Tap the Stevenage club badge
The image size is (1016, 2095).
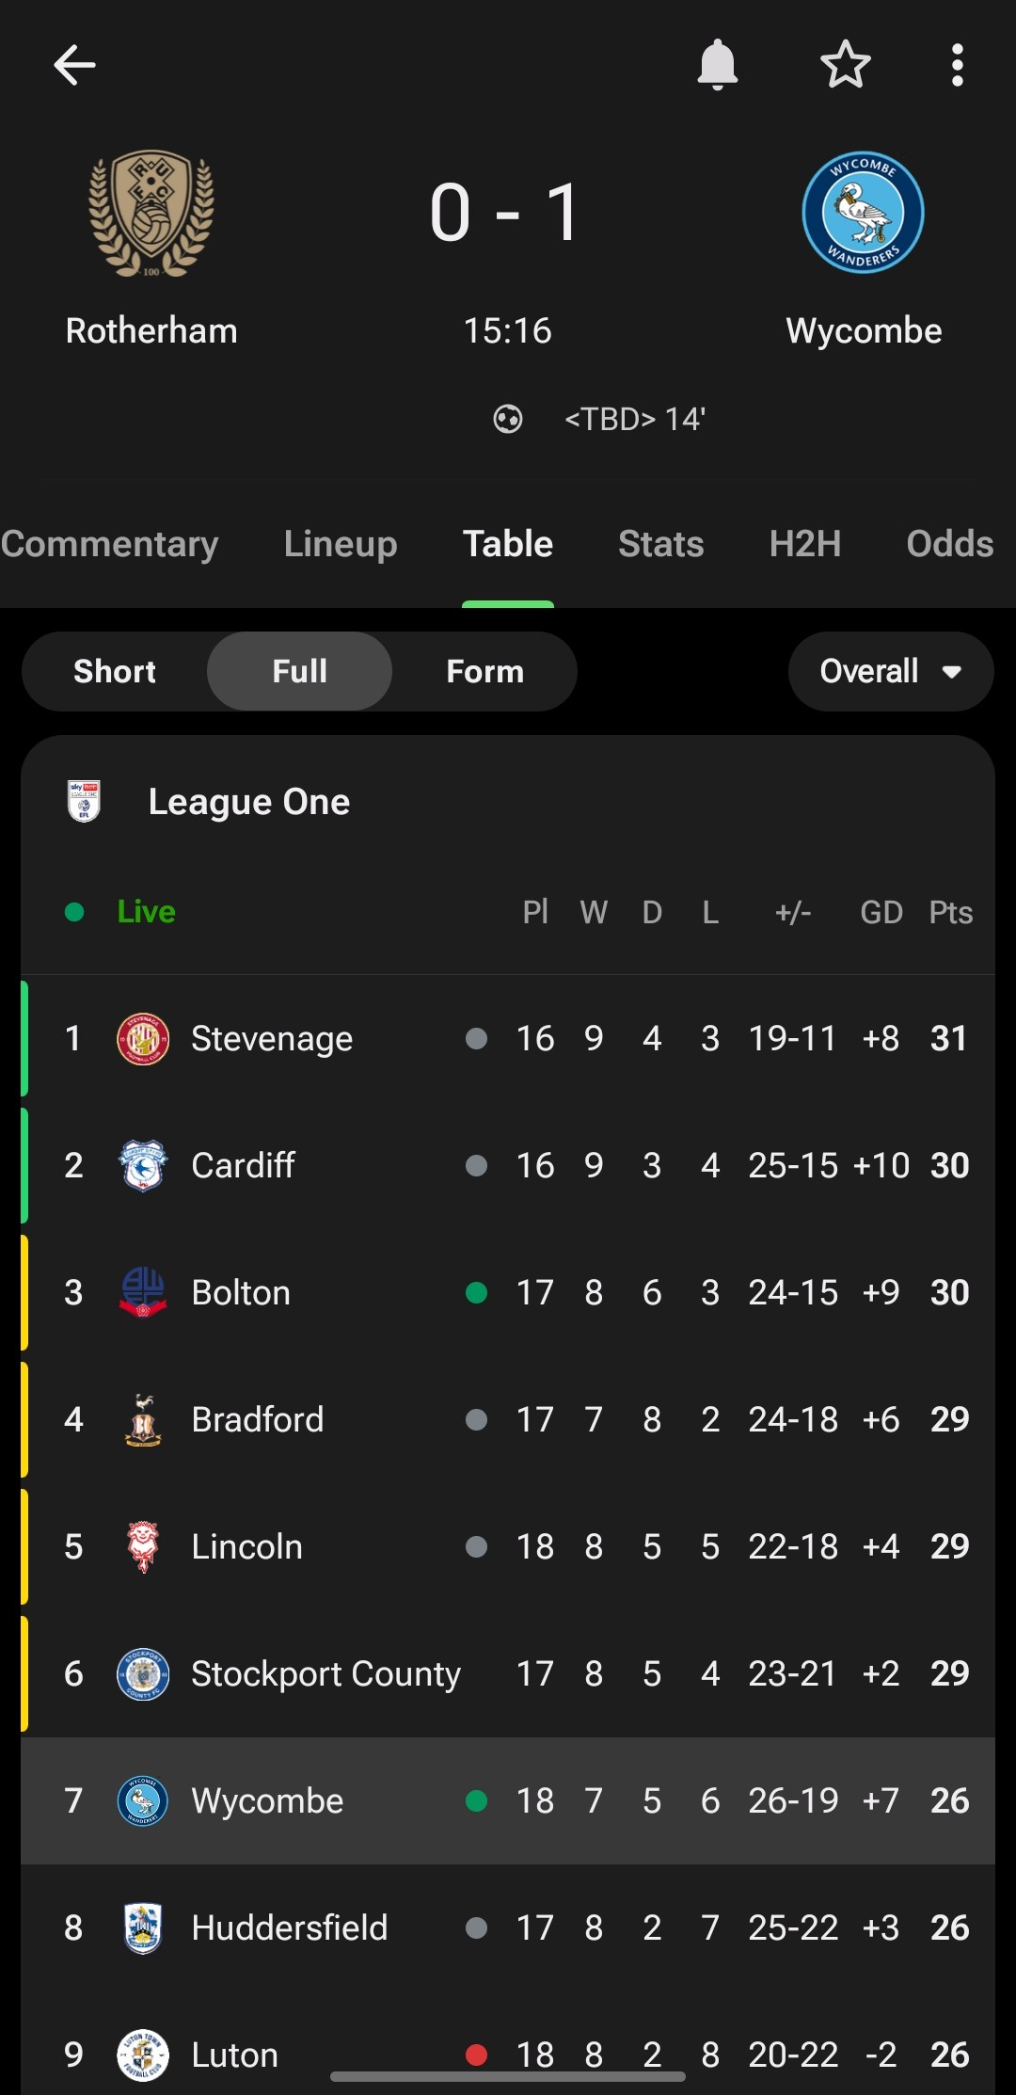click(x=143, y=1039)
